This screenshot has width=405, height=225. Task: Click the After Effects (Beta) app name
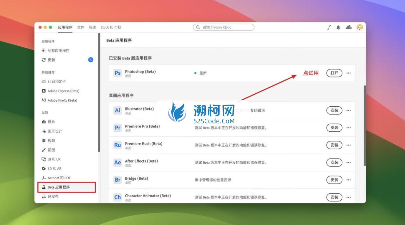141,161
